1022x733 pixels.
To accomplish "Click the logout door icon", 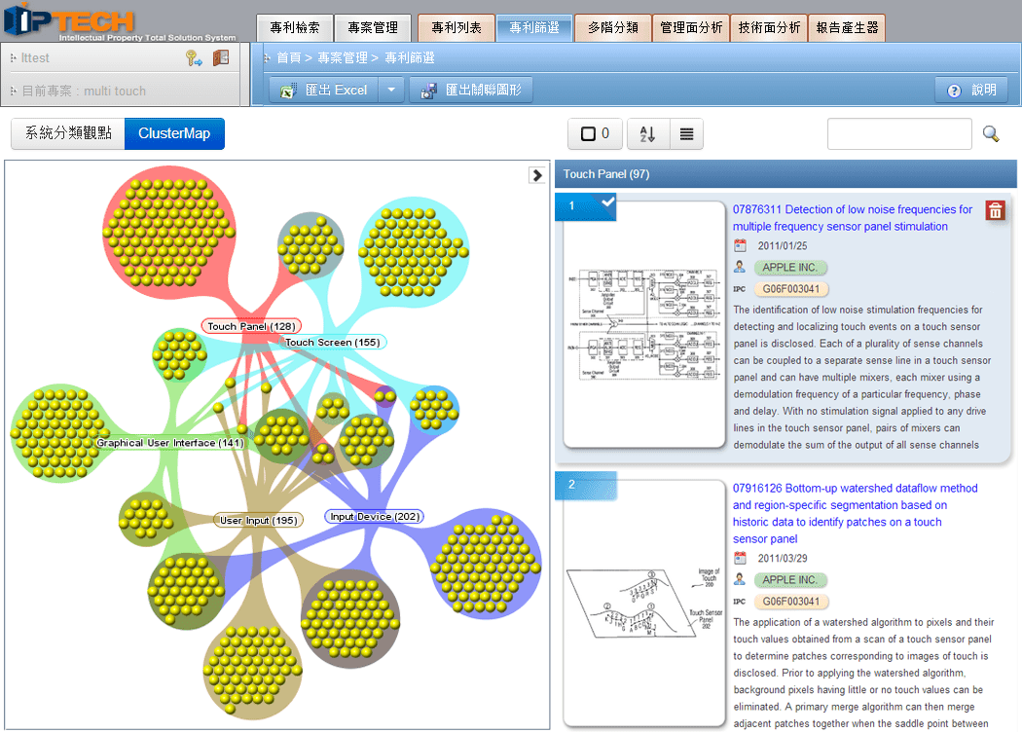I will (221, 57).
